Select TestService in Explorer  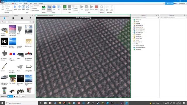click(138, 49)
